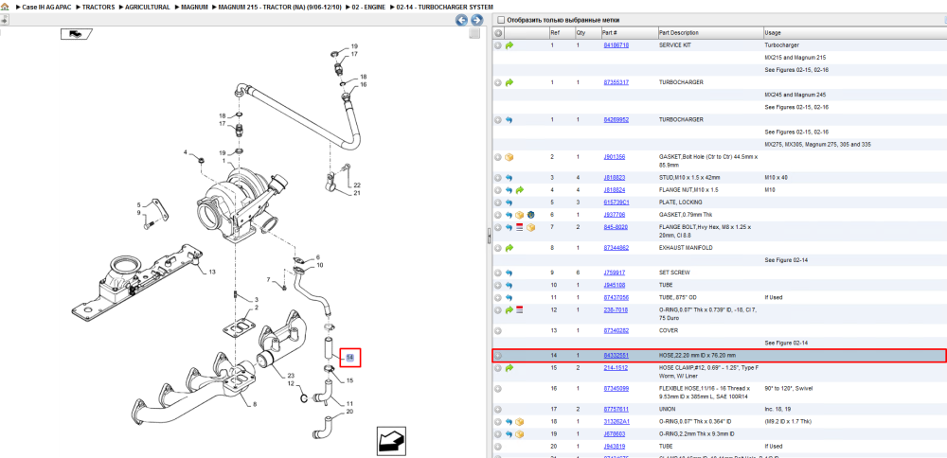The height and width of the screenshot is (458, 947).
Task: Click blue arrow icon for O-RING J678603
Action: click(509, 433)
